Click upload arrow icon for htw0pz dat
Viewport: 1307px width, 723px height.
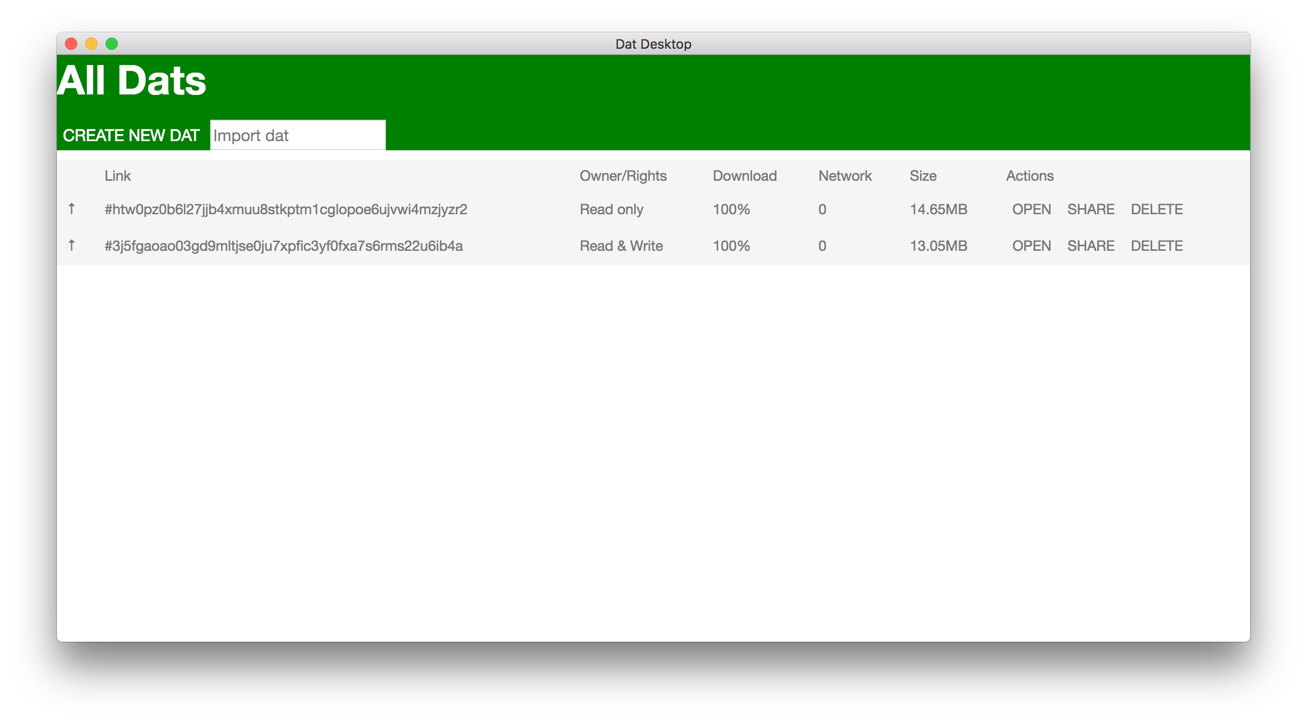(72, 209)
